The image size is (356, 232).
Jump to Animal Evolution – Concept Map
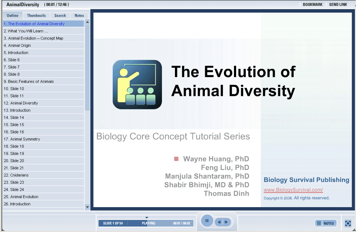pyautogui.click(x=36, y=38)
